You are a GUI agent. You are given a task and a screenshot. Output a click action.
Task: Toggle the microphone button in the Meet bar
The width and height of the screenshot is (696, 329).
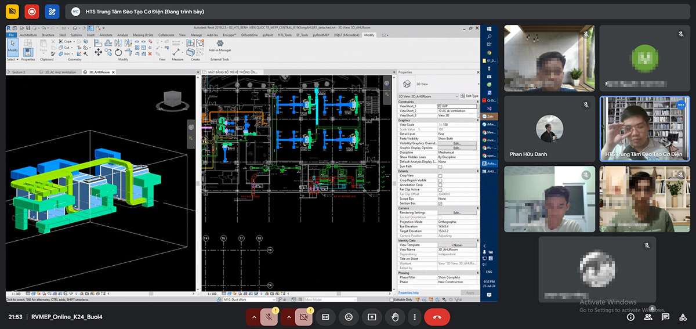[x=269, y=317]
